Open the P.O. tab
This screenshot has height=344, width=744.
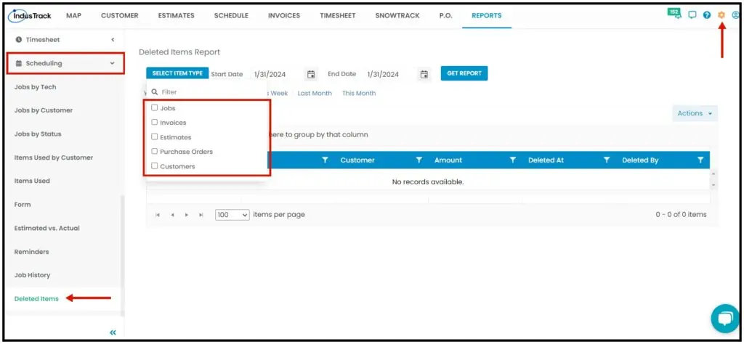(445, 16)
